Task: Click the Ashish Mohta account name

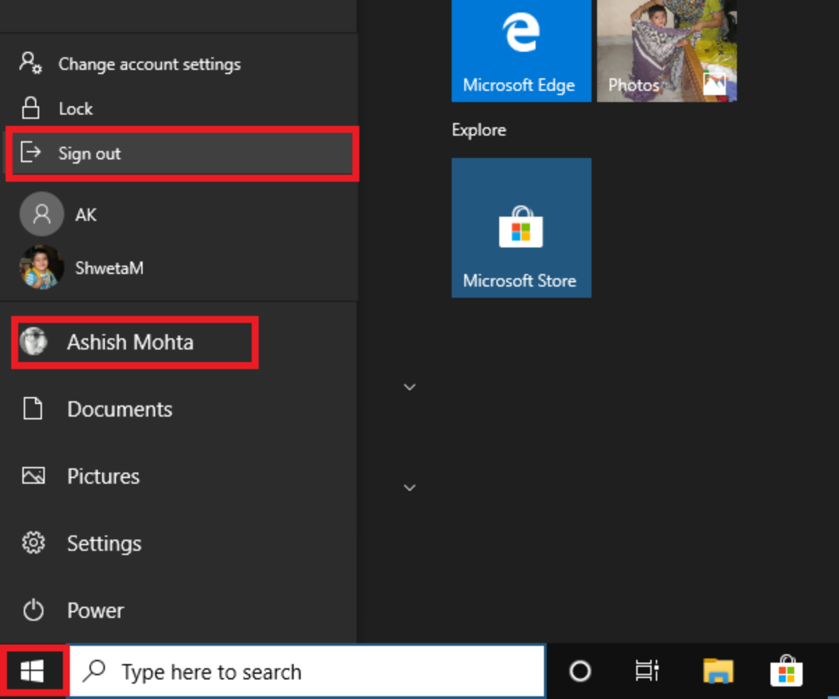Action: (x=130, y=343)
